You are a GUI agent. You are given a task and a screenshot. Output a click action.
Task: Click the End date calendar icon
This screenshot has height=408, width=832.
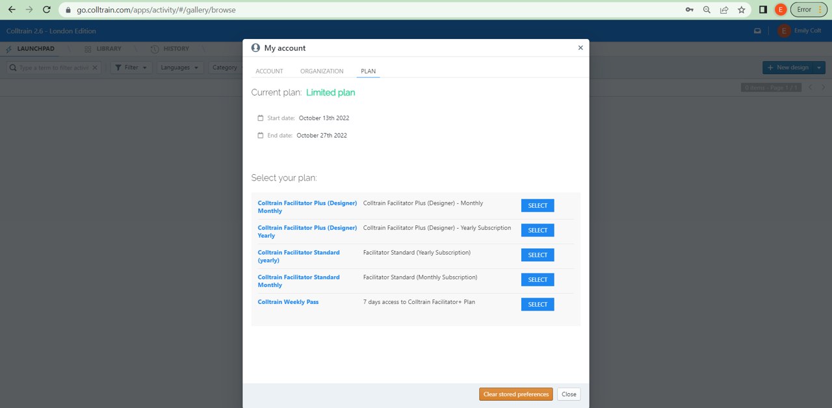coord(261,136)
